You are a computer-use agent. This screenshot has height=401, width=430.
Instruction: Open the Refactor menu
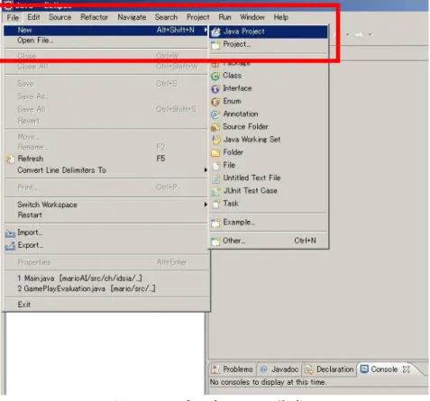pyautogui.click(x=95, y=17)
